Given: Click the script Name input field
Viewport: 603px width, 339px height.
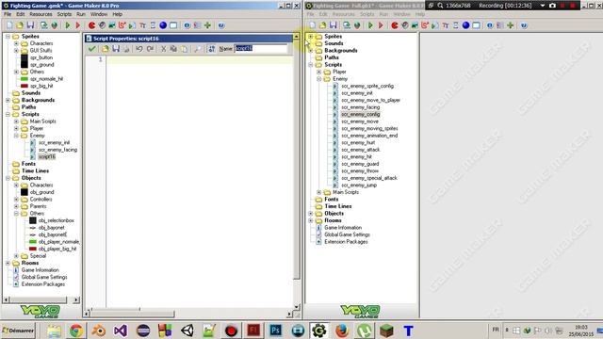Looking at the screenshot, I should pyautogui.click(x=261, y=48).
